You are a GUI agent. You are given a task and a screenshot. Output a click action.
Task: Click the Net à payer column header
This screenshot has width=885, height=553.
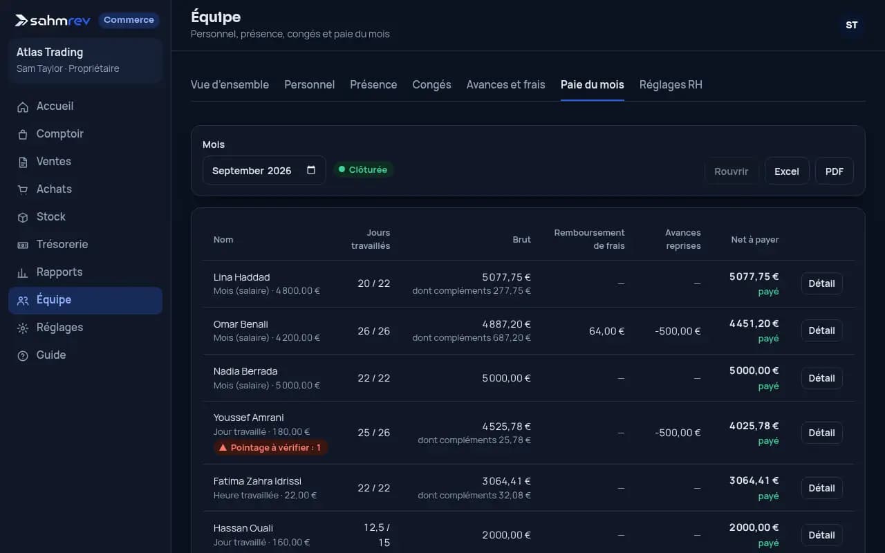[x=755, y=240]
